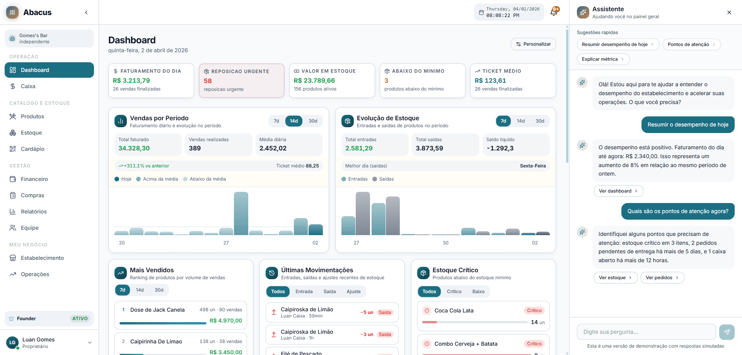Click the Mais Vendidos trend icon
742x355 pixels.
pos(121,273)
